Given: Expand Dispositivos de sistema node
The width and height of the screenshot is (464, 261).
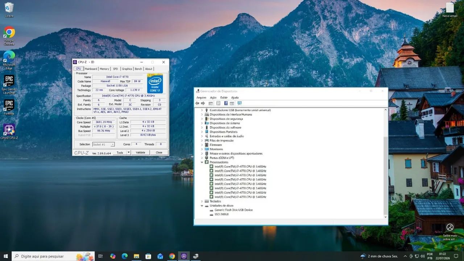Looking at the screenshot, I should pyautogui.click(x=202, y=123).
